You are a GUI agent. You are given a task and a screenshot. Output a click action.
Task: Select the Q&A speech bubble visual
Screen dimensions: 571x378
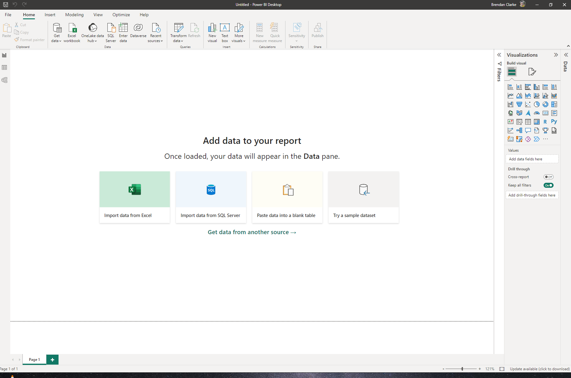(528, 130)
